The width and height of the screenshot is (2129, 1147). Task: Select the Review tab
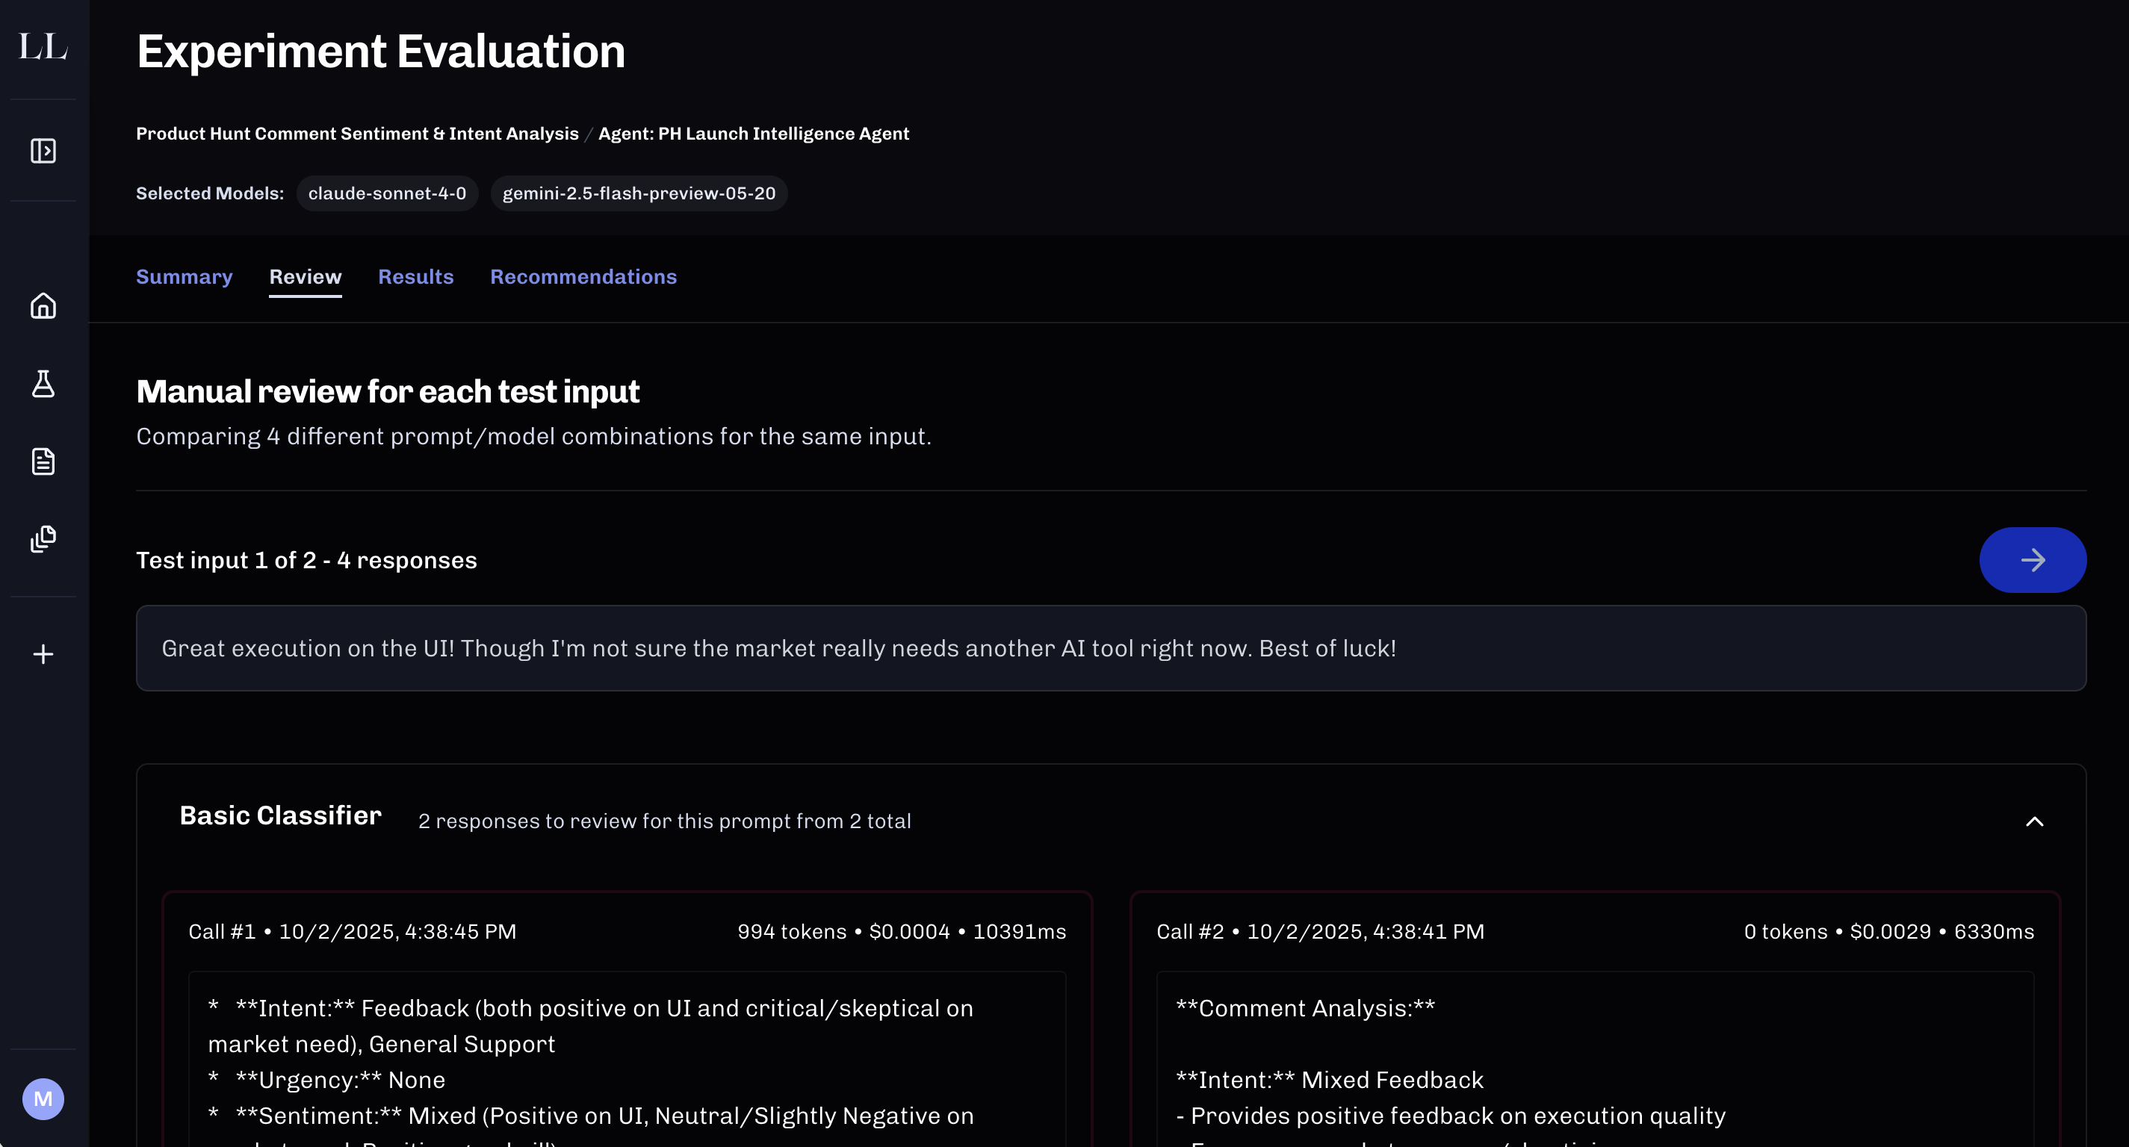pos(305,277)
